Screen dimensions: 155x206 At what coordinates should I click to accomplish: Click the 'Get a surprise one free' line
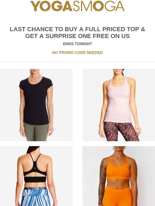77,36
